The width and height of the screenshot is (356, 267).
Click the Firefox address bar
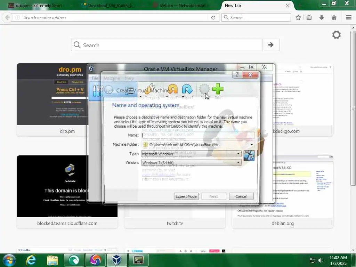click(115, 17)
